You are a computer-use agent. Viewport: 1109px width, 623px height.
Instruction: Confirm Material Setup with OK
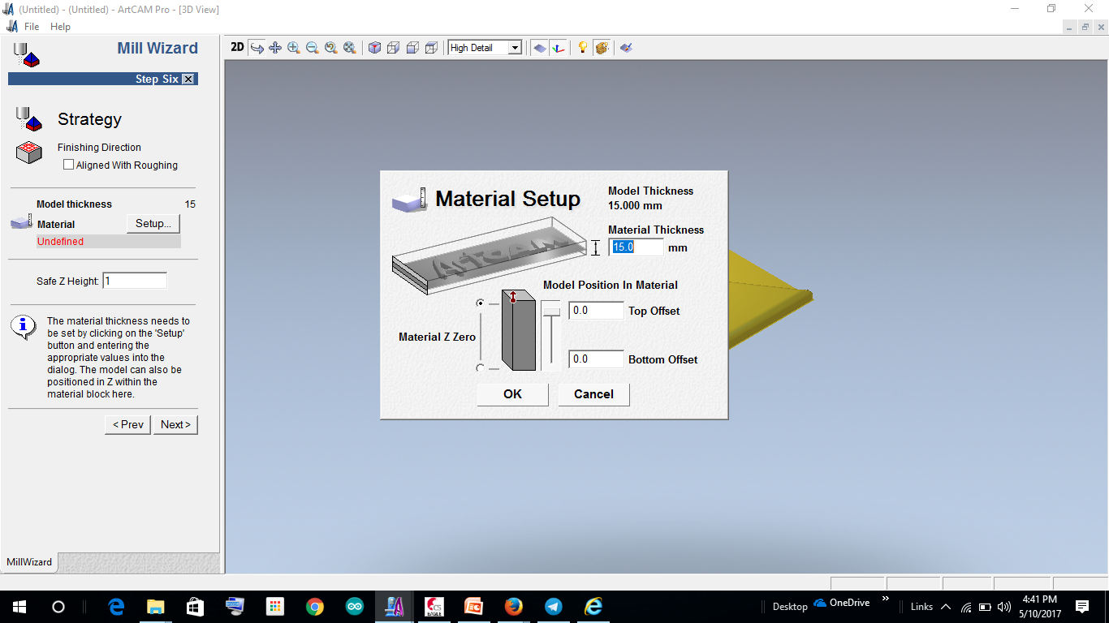click(x=512, y=394)
